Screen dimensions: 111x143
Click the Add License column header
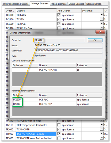[x=69, y=11]
